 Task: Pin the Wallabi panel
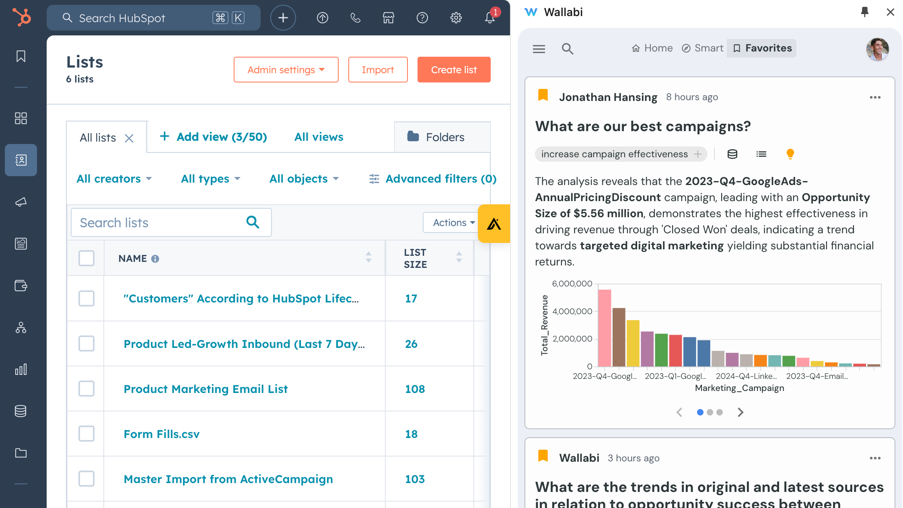click(865, 12)
